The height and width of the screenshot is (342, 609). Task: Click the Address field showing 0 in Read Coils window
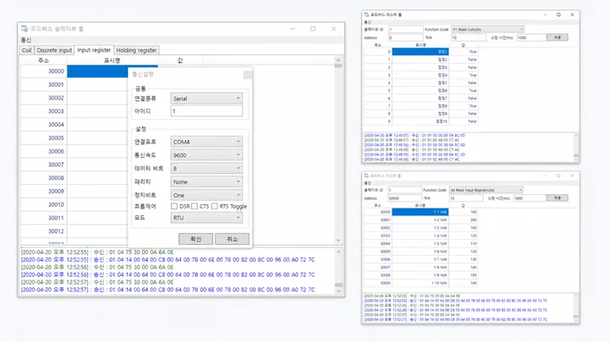[x=405, y=38]
